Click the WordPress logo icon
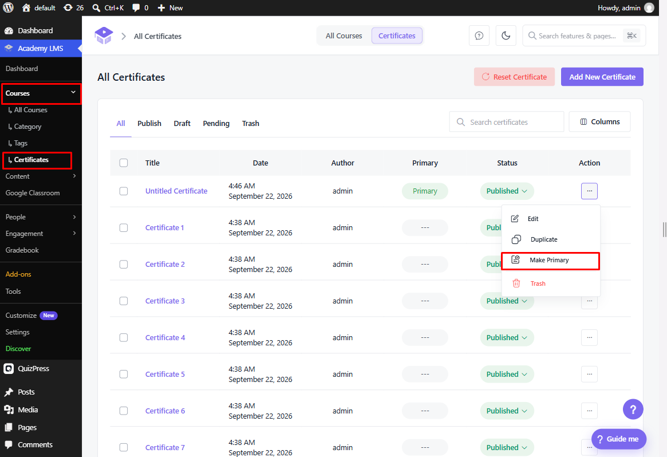The height and width of the screenshot is (457, 667). (x=8, y=7)
